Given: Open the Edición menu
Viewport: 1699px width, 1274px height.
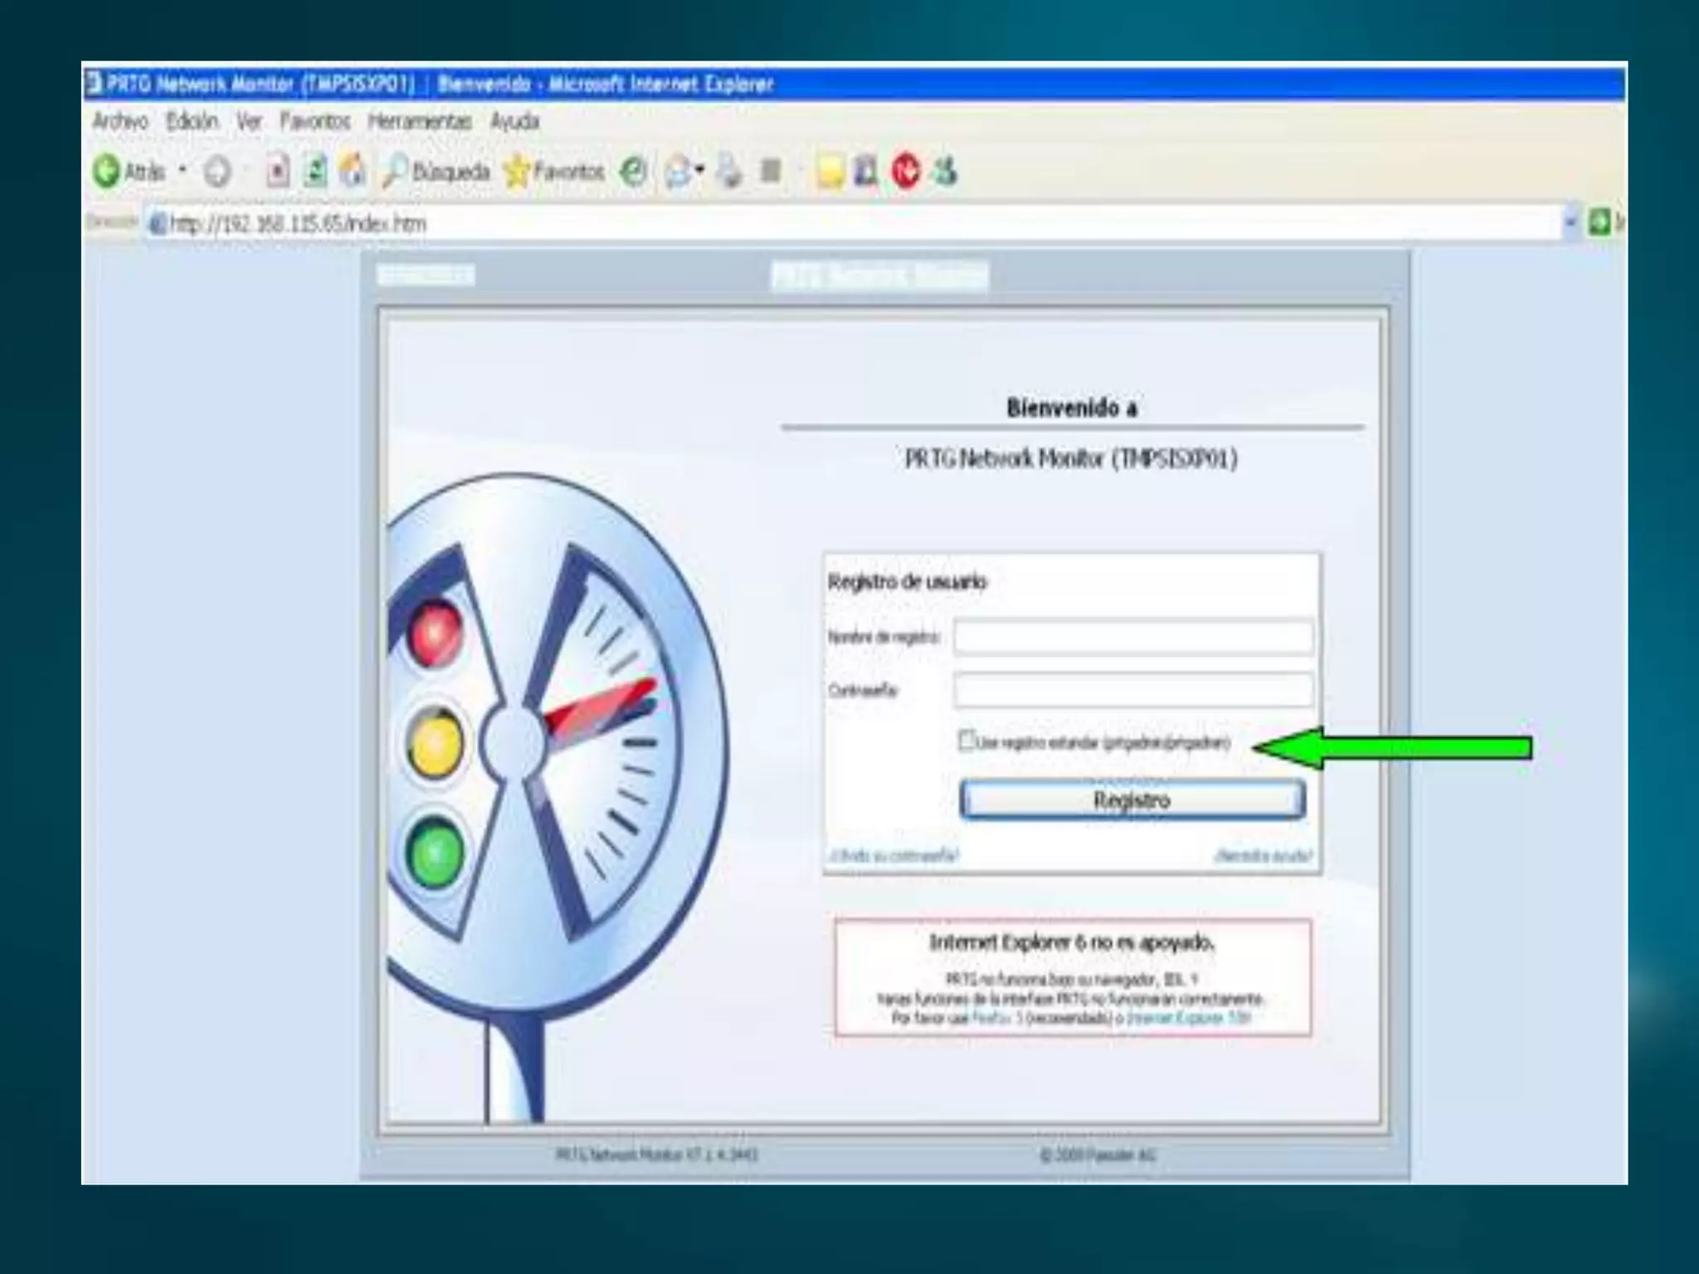Looking at the screenshot, I should [x=192, y=122].
